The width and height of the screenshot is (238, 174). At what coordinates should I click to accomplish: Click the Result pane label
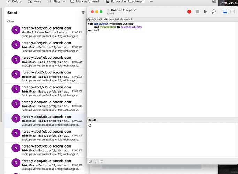[x=92, y=120]
